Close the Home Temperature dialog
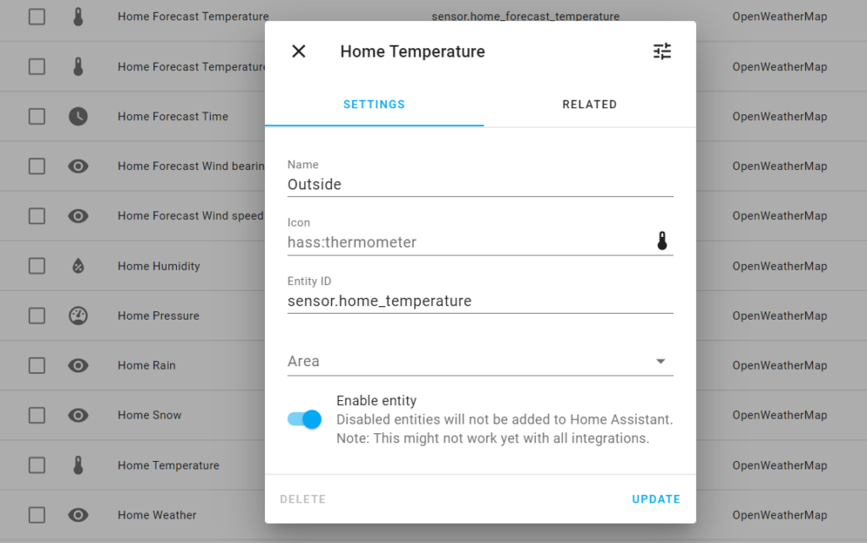This screenshot has width=867, height=543. (x=299, y=52)
